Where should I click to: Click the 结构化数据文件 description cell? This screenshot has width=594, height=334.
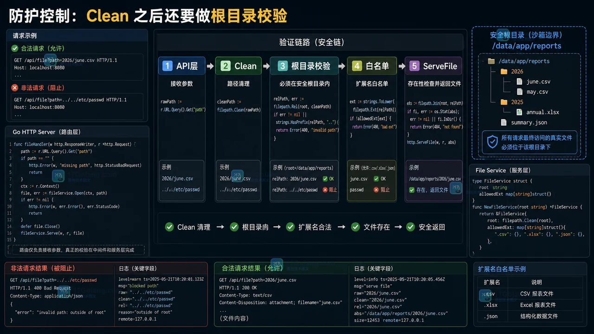539,316
